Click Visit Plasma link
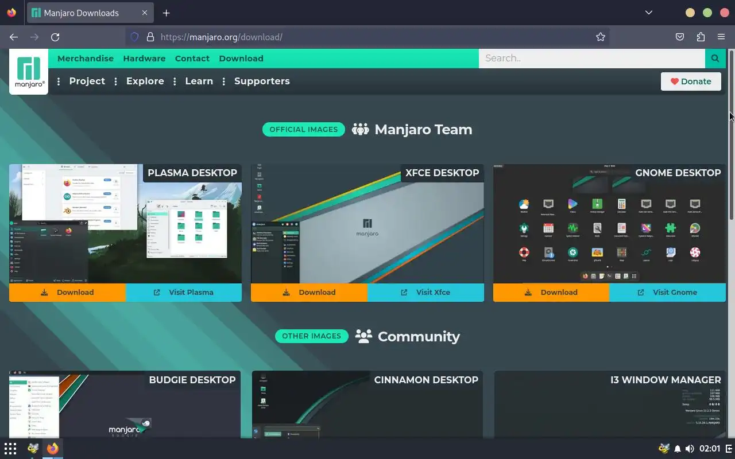 [x=184, y=292]
